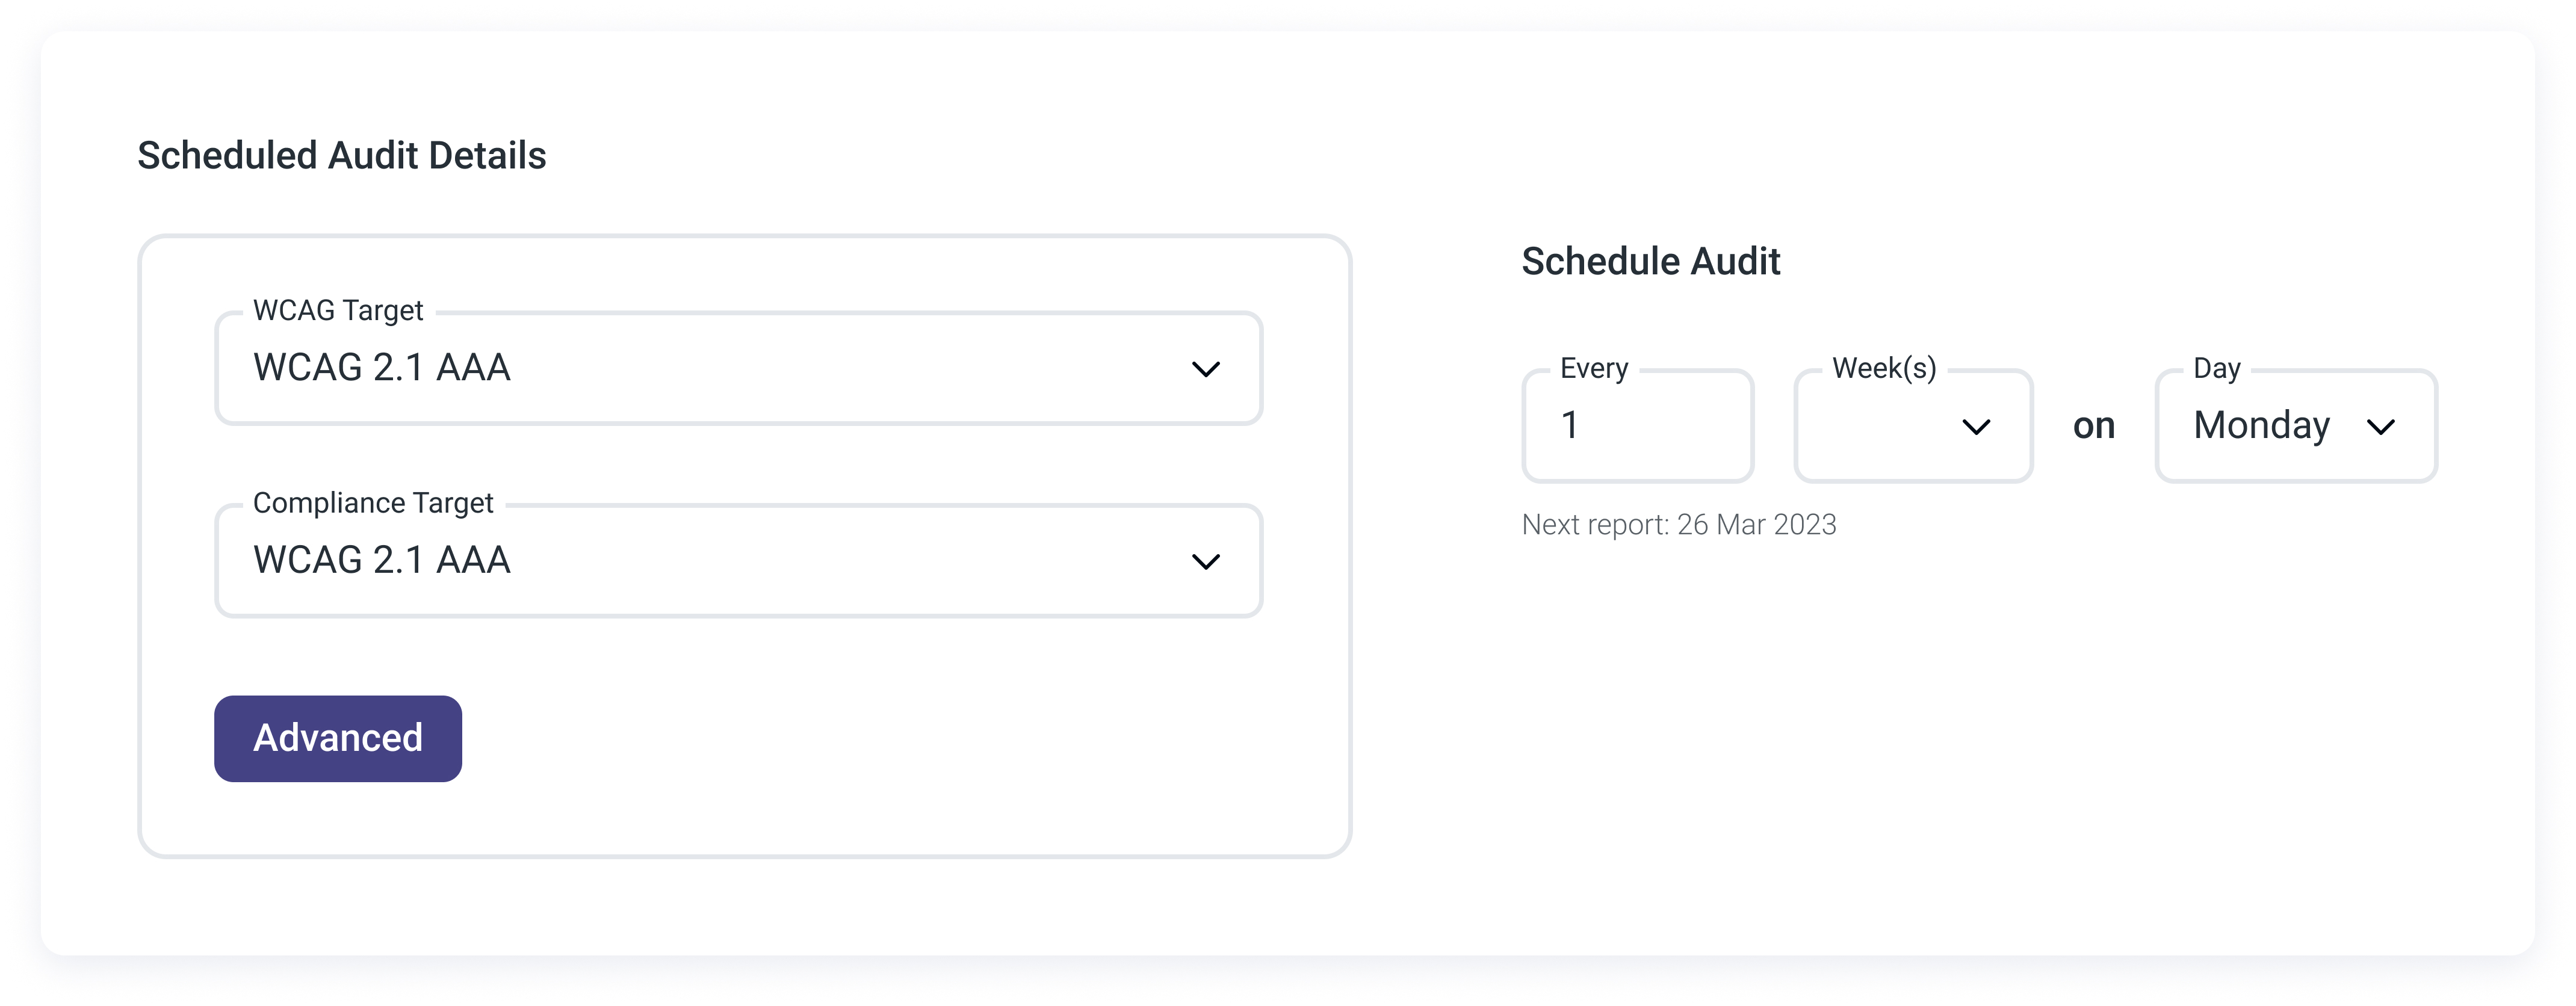Select the value 1 in the Every field
Image resolution: width=2576 pixels, height=1006 pixels.
click(1570, 426)
